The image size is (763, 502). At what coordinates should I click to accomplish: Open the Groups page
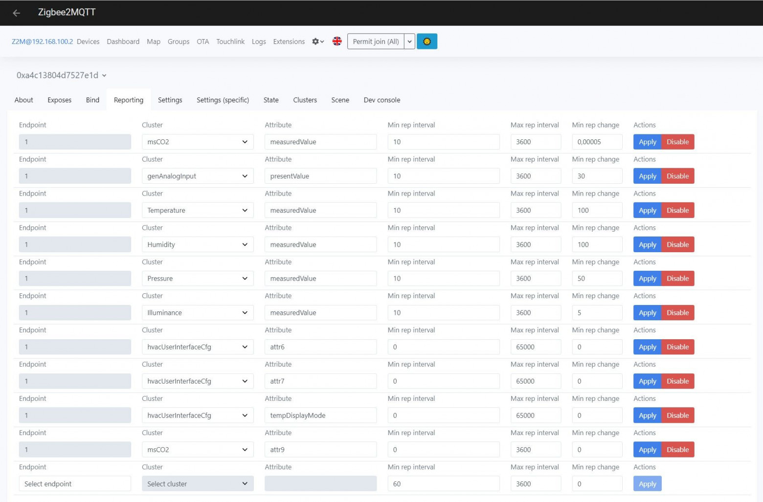coord(179,42)
